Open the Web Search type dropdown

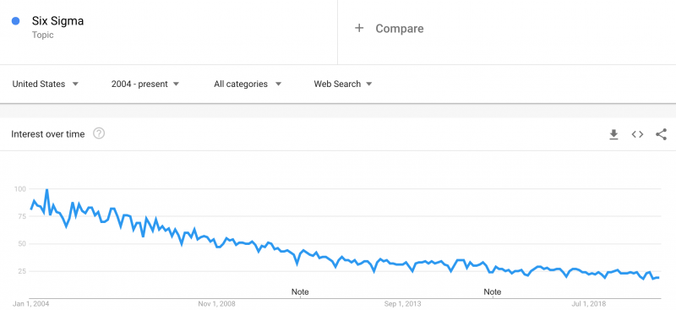343,84
